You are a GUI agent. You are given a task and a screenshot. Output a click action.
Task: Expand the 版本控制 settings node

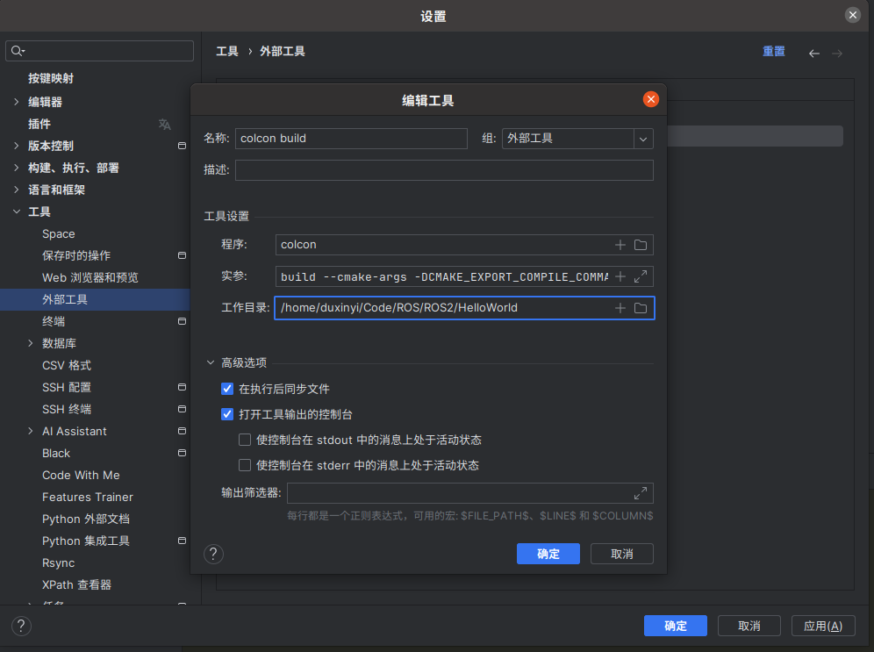pos(16,146)
